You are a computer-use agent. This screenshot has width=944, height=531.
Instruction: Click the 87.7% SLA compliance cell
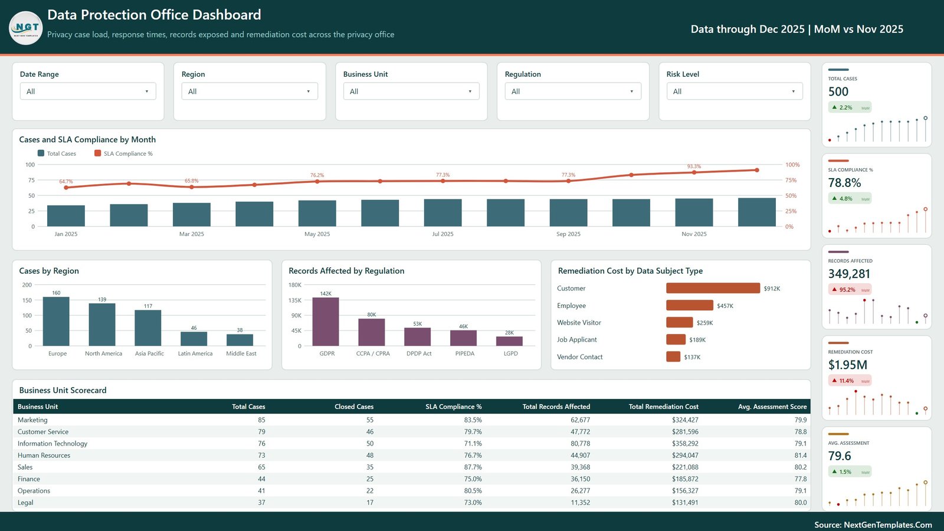(473, 467)
